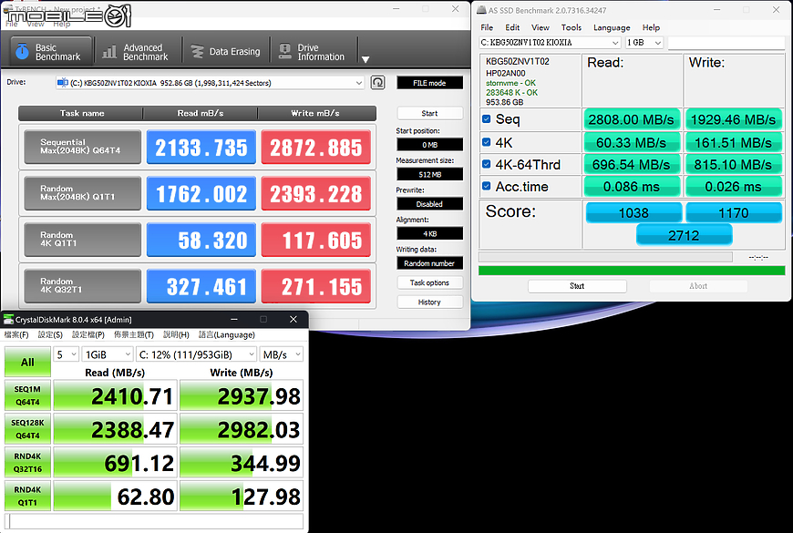Open the AS SSD drive dropdown showing KBG50ZNV1T02
The width and height of the screenshot is (793, 533).
pos(550,43)
